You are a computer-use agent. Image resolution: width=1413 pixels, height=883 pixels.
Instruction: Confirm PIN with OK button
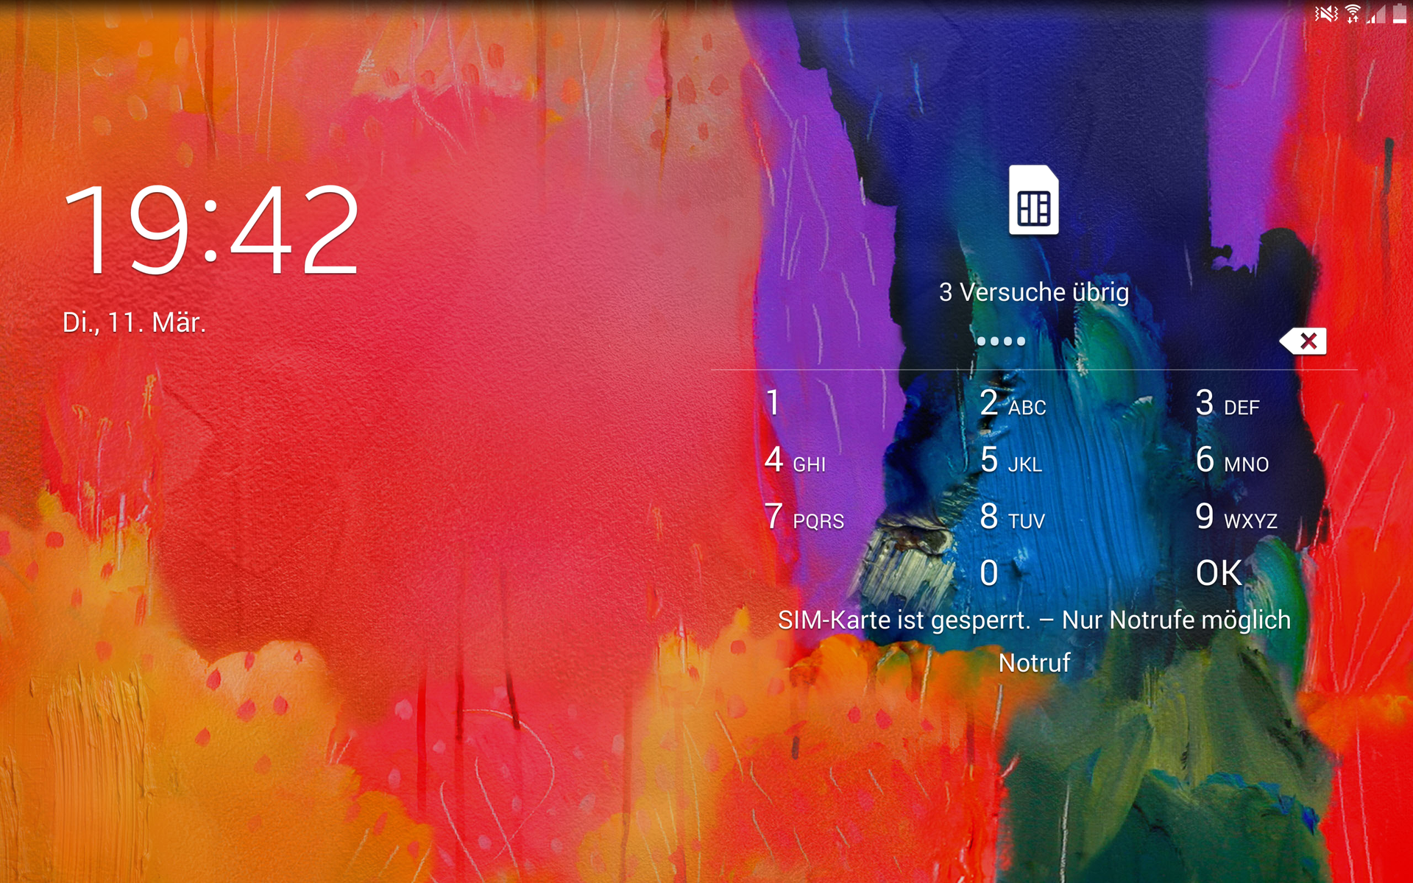(1219, 573)
